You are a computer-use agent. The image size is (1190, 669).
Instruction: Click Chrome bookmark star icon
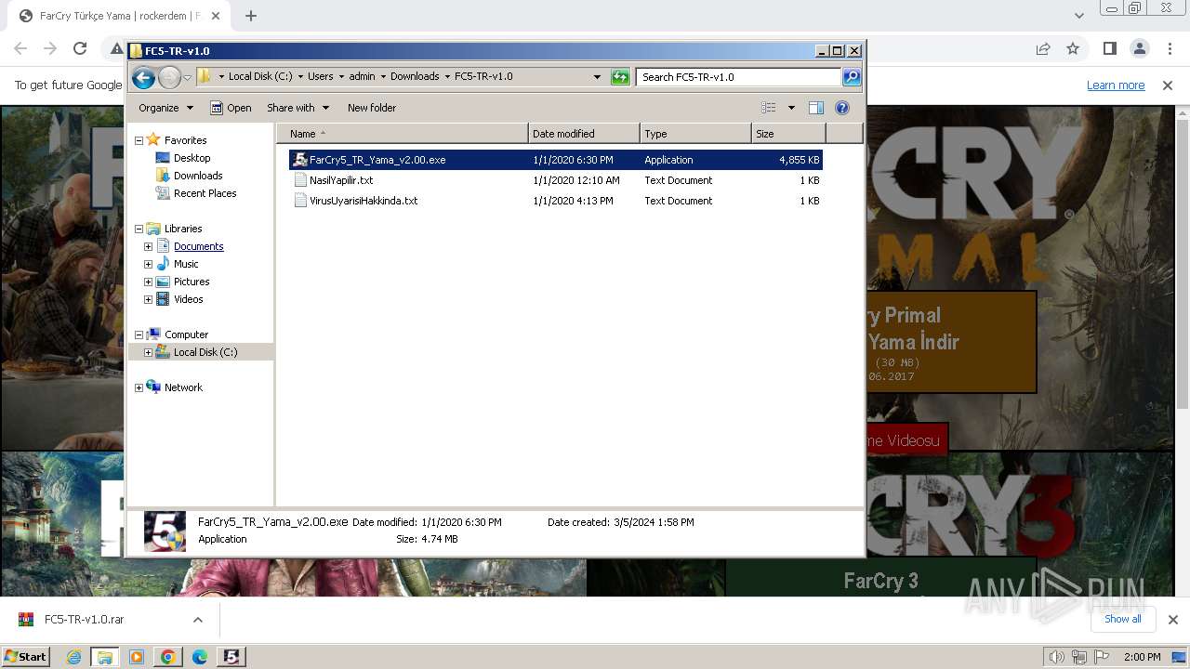pos(1073,48)
